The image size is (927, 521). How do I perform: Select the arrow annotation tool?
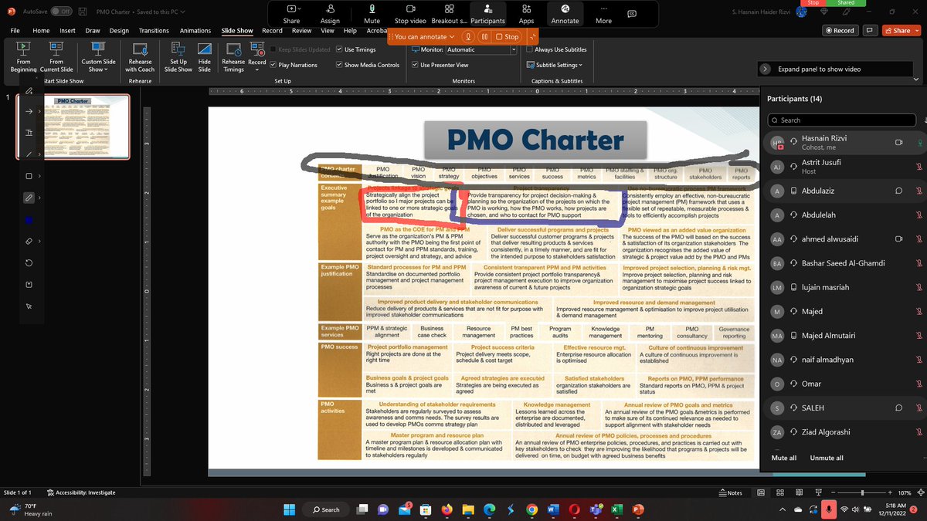(29, 111)
